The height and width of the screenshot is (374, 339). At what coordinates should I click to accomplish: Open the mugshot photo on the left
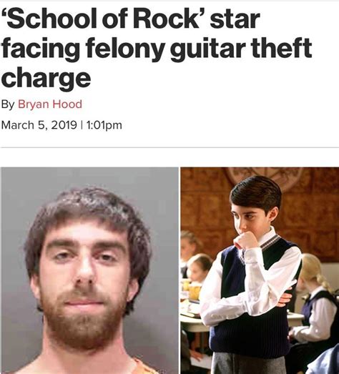(89, 270)
